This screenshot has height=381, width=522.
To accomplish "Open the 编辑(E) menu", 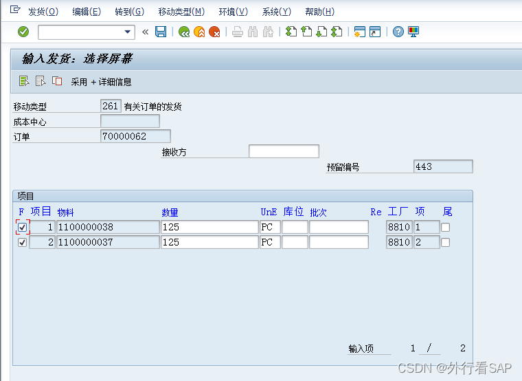I will (x=87, y=12).
